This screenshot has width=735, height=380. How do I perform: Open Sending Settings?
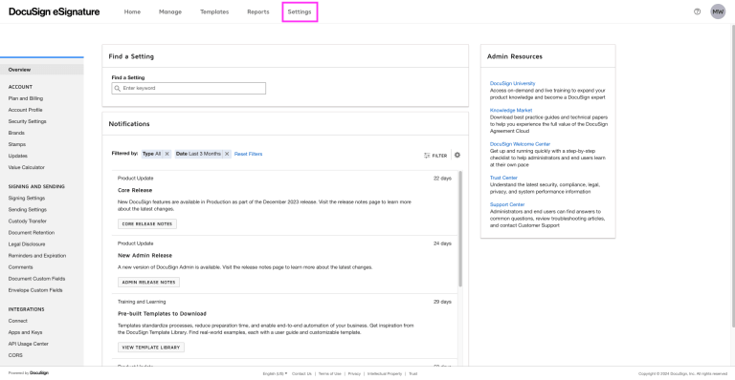point(27,210)
